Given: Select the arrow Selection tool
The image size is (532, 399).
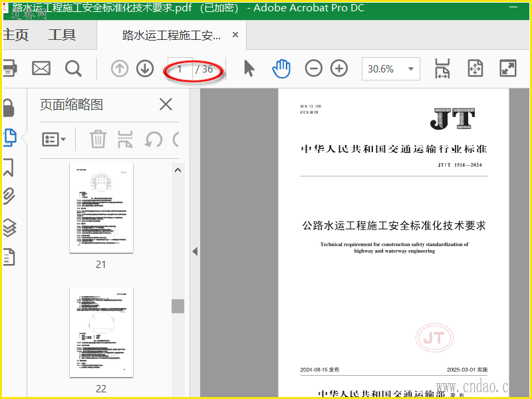Looking at the screenshot, I should 249,68.
